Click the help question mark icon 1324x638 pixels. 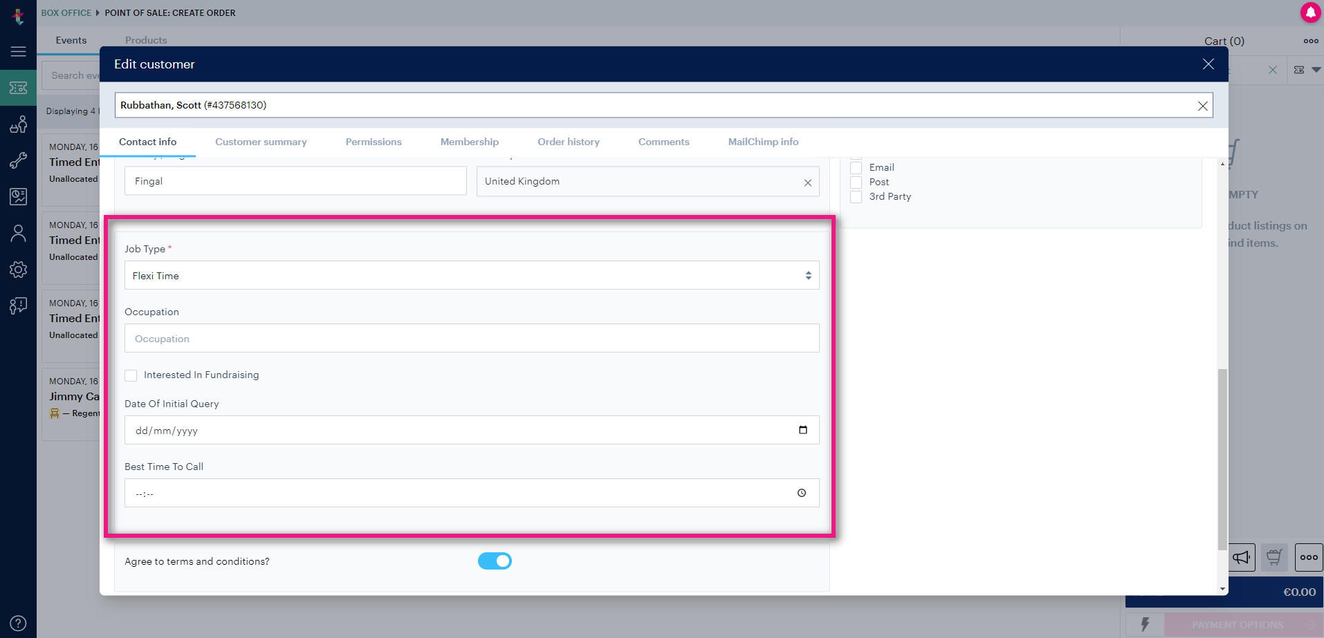click(x=18, y=623)
